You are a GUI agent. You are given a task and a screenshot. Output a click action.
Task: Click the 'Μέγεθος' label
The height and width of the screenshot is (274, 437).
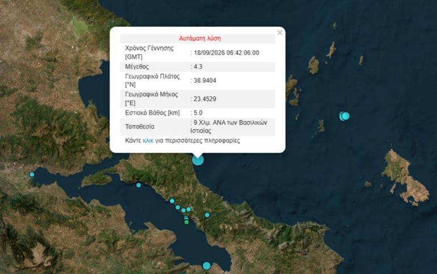[x=137, y=67]
